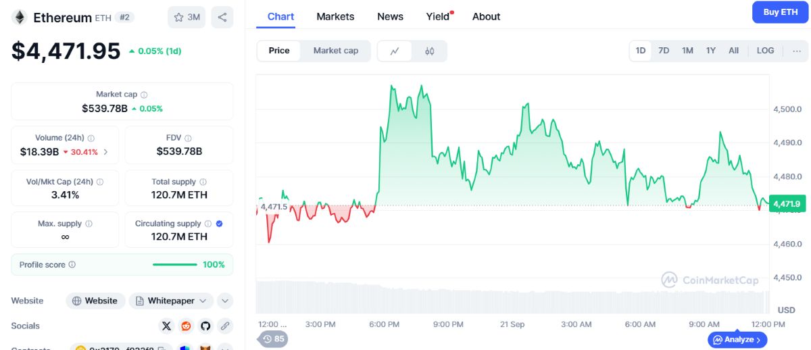Open Ethereum Reddit social link

(x=186, y=326)
